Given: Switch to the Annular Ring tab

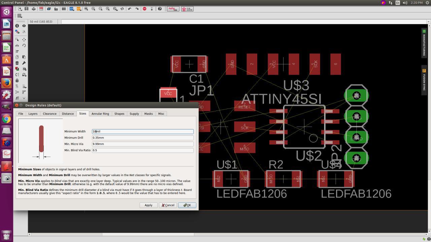Looking at the screenshot, I should 100,114.
